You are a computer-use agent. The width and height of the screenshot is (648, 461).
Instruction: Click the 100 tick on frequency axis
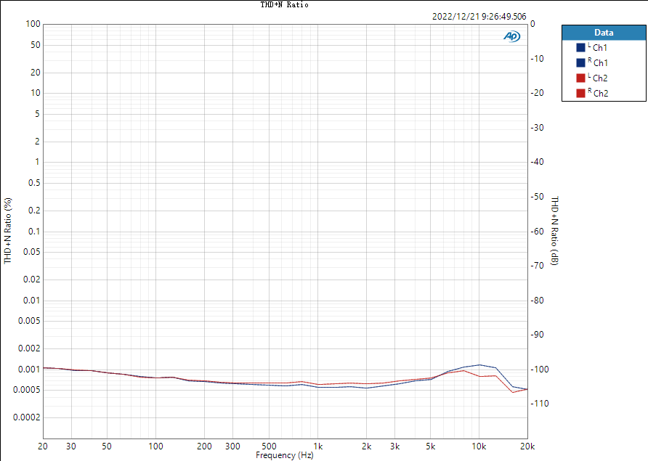click(x=155, y=446)
